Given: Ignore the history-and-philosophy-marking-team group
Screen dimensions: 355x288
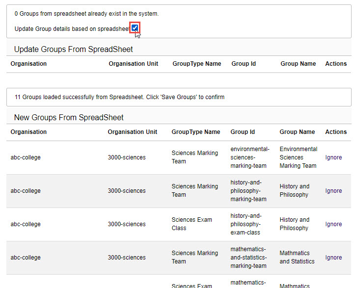Looking at the screenshot, I should point(333,191).
